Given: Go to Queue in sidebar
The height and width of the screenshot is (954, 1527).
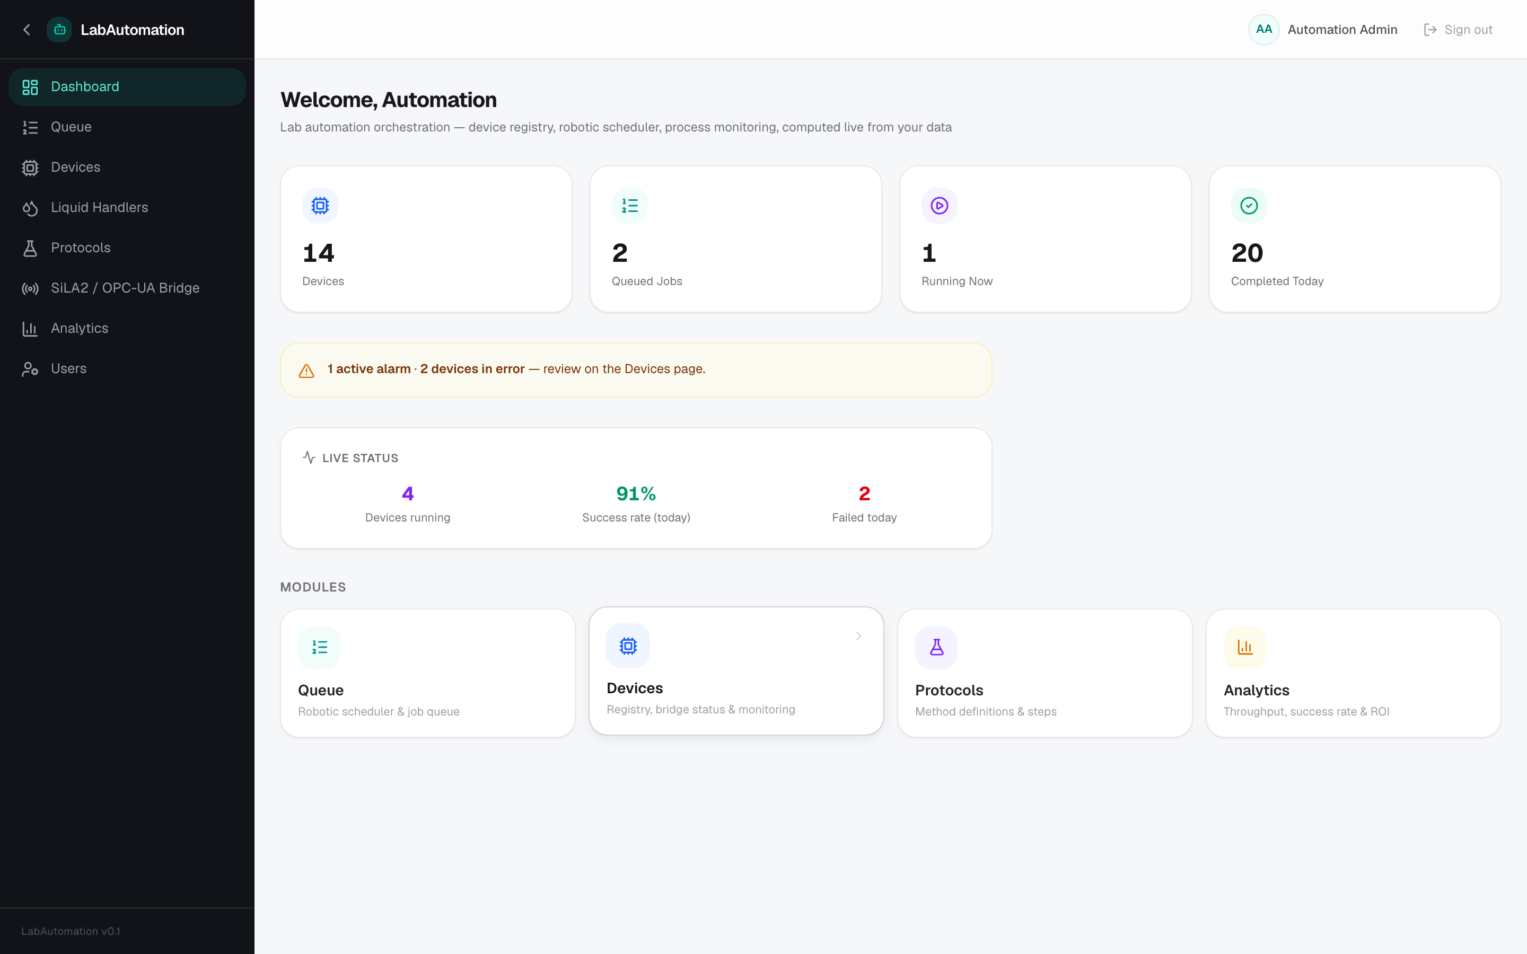Looking at the screenshot, I should 127,127.
